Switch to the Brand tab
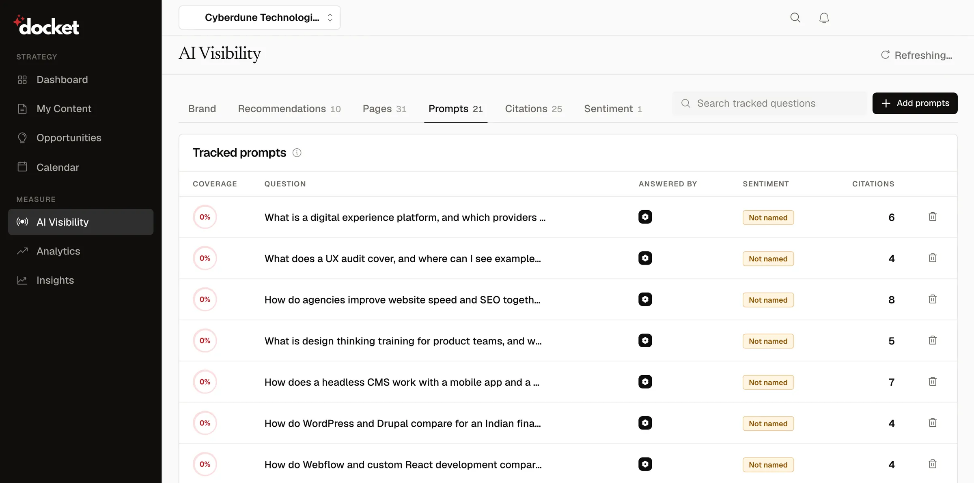974x483 pixels. (202, 109)
